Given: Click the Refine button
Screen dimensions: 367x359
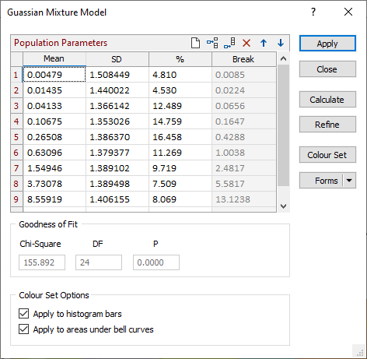Looking at the screenshot, I should coord(327,125).
